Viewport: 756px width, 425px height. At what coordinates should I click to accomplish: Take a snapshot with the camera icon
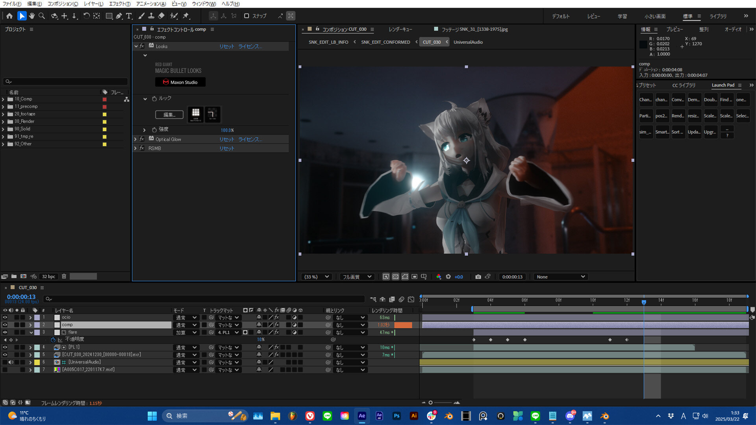click(478, 277)
